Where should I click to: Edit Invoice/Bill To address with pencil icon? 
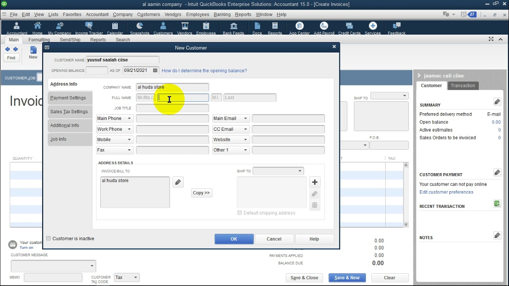tap(178, 182)
